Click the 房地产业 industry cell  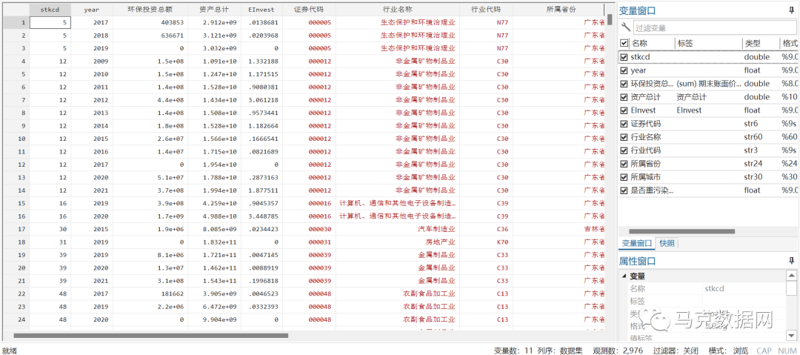(x=397, y=242)
